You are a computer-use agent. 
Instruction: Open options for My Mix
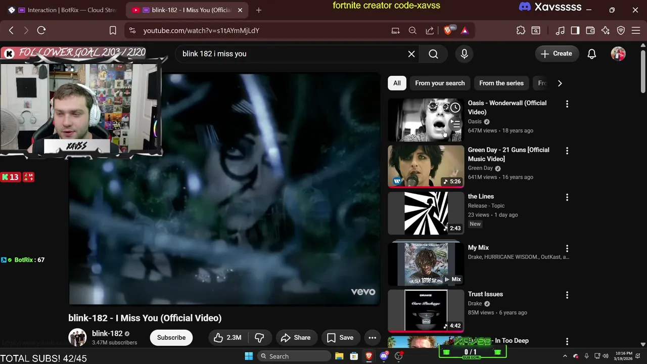(567, 248)
